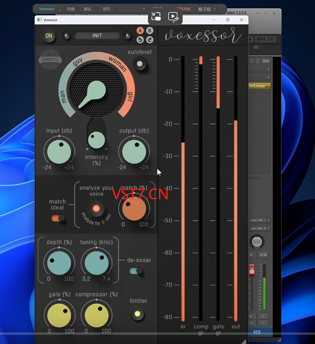Toggle the autolevel button
Viewport: 315px width, 344px height.
[x=140, y=64]
